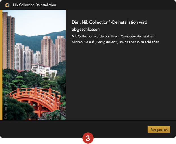
Task: Click the twin pink towers in the photo
Action: [53, 51]
